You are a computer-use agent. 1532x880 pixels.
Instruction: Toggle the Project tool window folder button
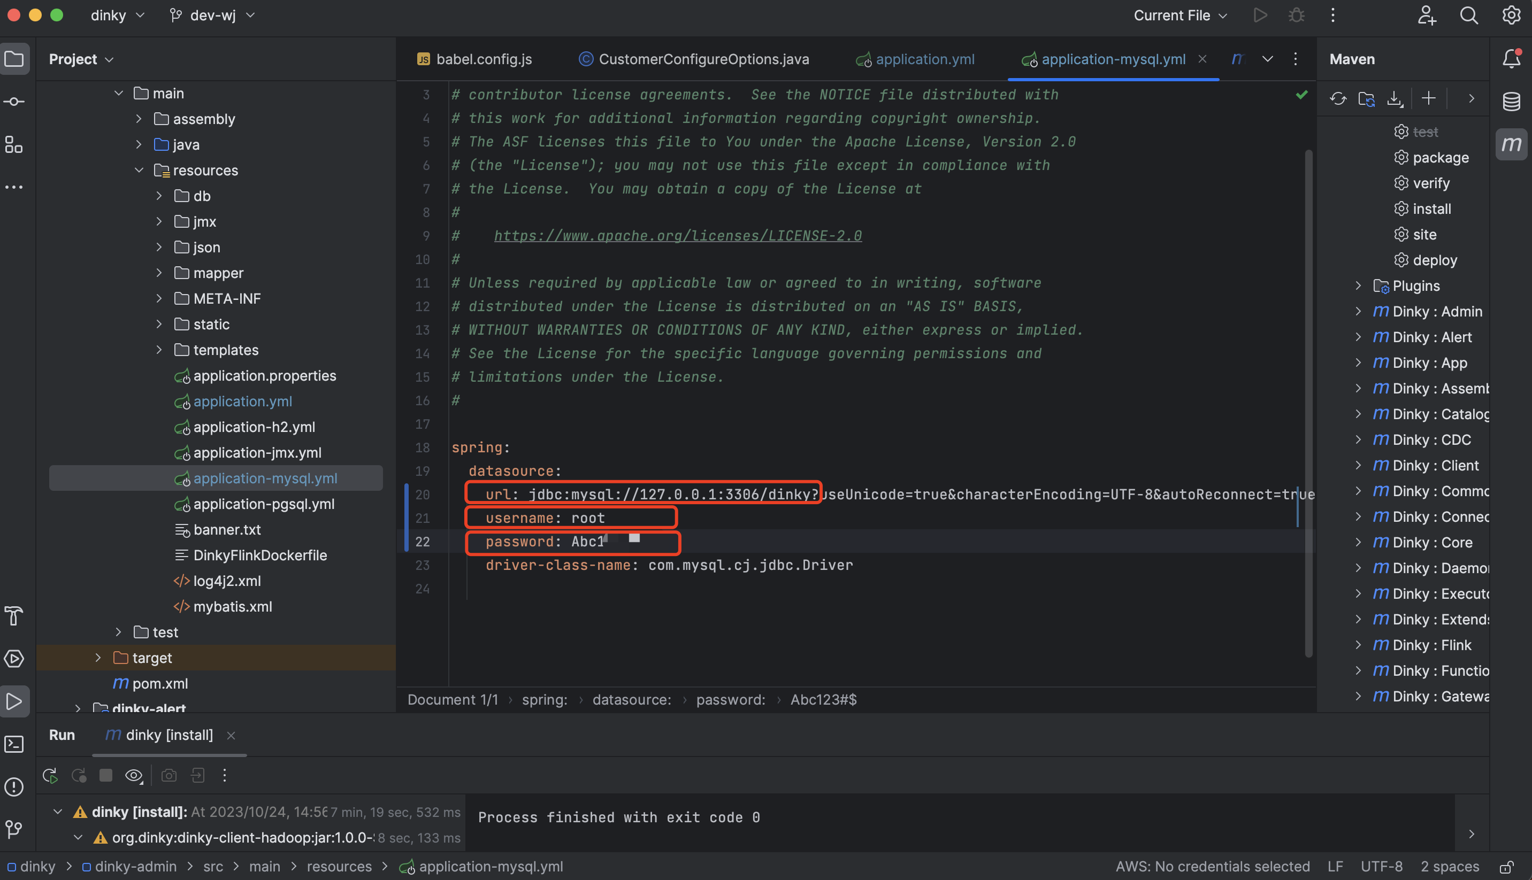(14, 59)
